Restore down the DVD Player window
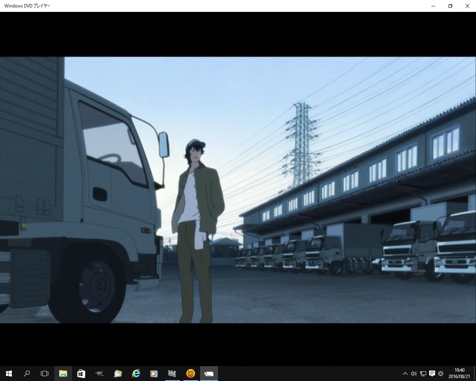Screen dimensions: 476x381 pos(450,6)
